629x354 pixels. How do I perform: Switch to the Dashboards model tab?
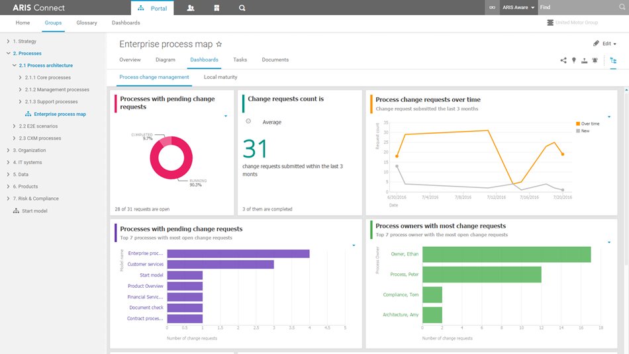coord(204,60)
